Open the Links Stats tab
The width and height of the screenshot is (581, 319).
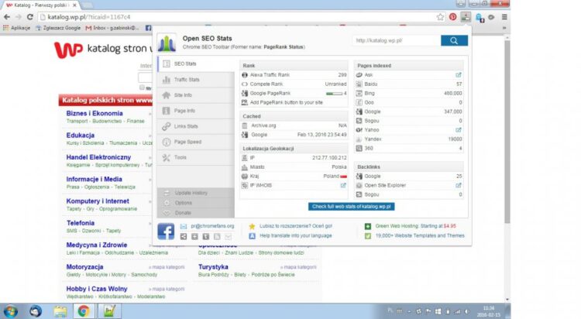(x=196, y=126)
